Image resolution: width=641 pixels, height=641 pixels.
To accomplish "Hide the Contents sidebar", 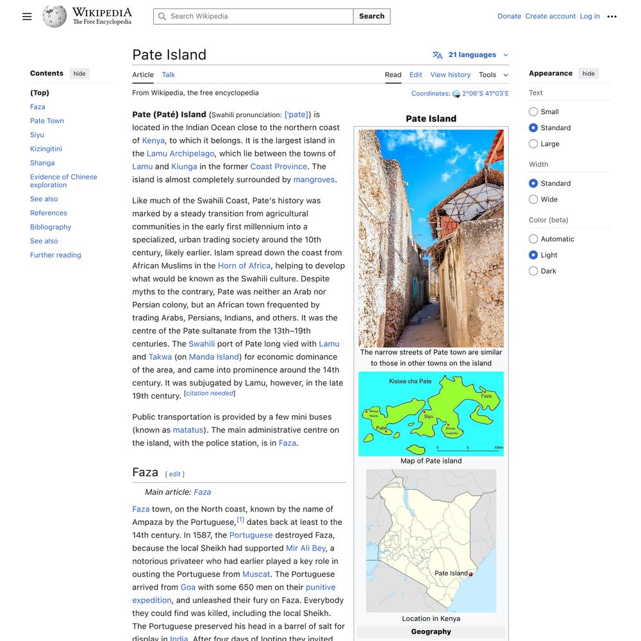I will point(79,74).
